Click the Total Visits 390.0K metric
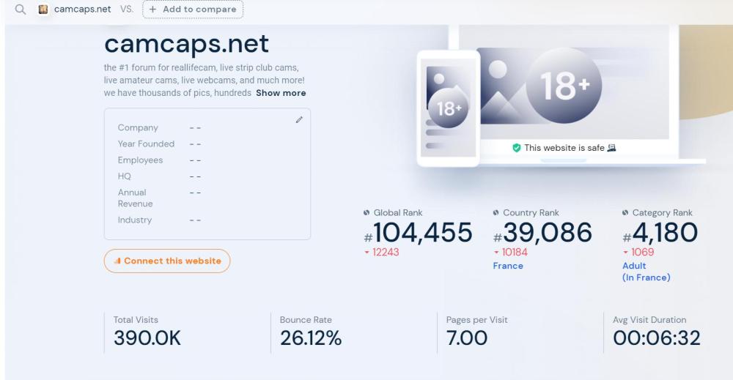 [x=147, y=338]
